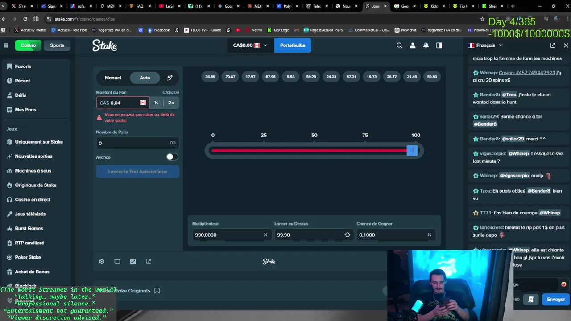Image resolution: width=571 pixels, height=321 pixels.
Task: Click the Stake logo in header
Action: (104, 45)
